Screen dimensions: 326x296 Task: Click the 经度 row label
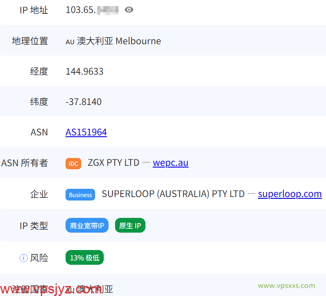(39, 71)
